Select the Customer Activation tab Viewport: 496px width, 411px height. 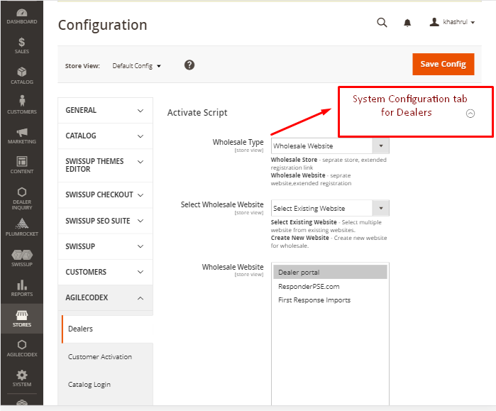(100, 357)
